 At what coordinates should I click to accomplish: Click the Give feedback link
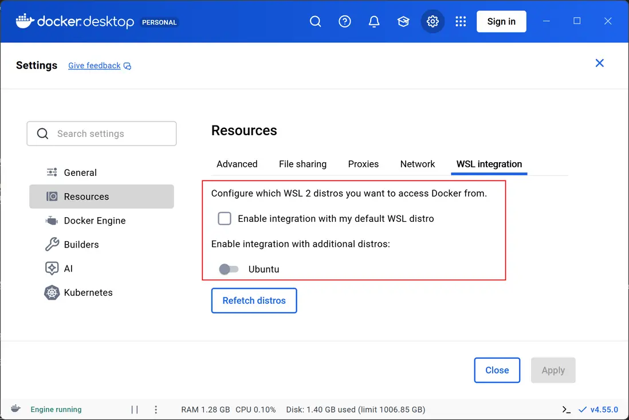click(x=95, y=65)
